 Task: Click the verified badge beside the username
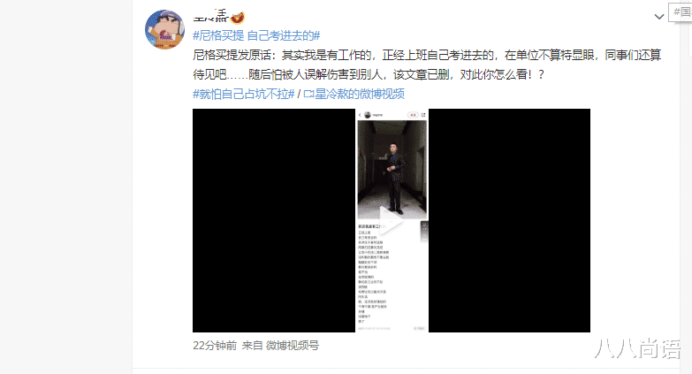coord(238,18)
